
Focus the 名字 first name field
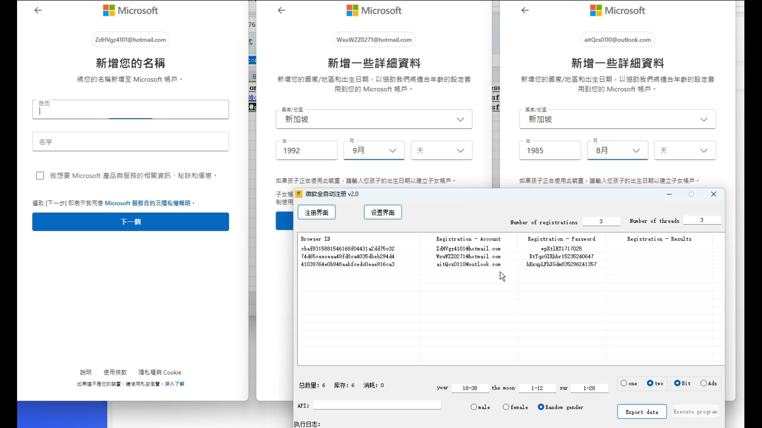(x=131, y=141)
